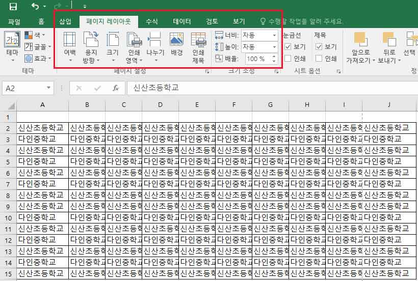Open 페이지 설정 dialog launcher
Screen dimensions: 418x281
pyautogui.click(x=207, y=71)
